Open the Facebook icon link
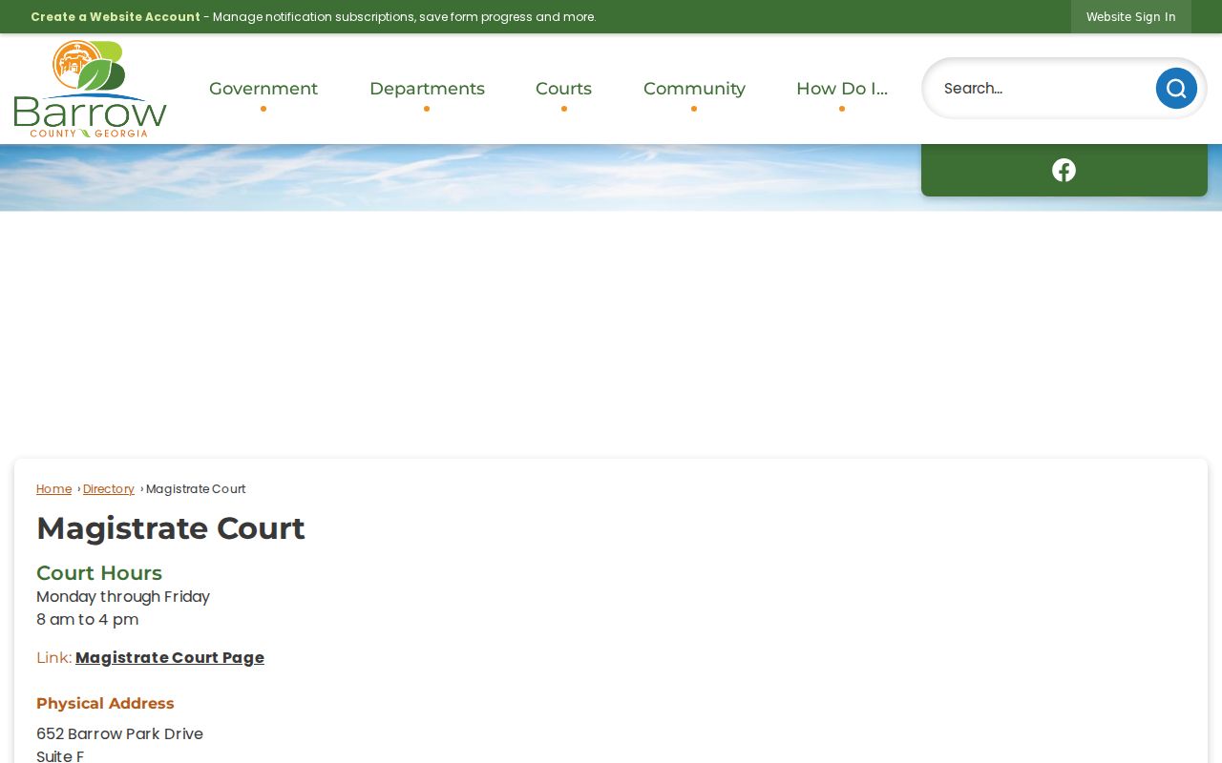 coord(1064,170)
